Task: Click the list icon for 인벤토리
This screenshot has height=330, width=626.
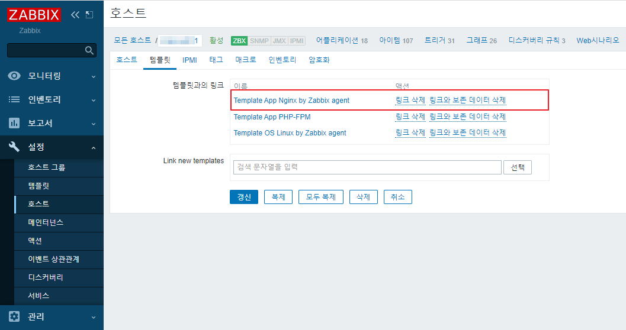Action: [x=14, y=99]
